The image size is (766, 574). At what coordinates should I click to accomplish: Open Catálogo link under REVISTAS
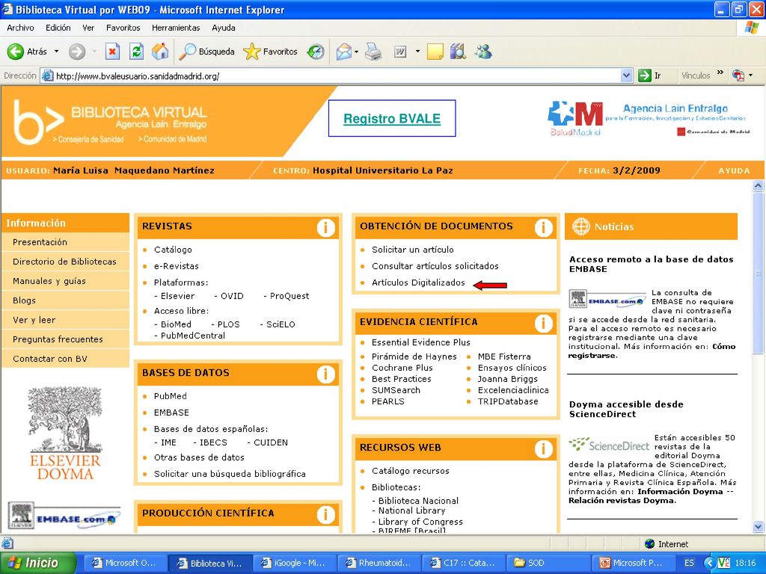pos(173,250)
